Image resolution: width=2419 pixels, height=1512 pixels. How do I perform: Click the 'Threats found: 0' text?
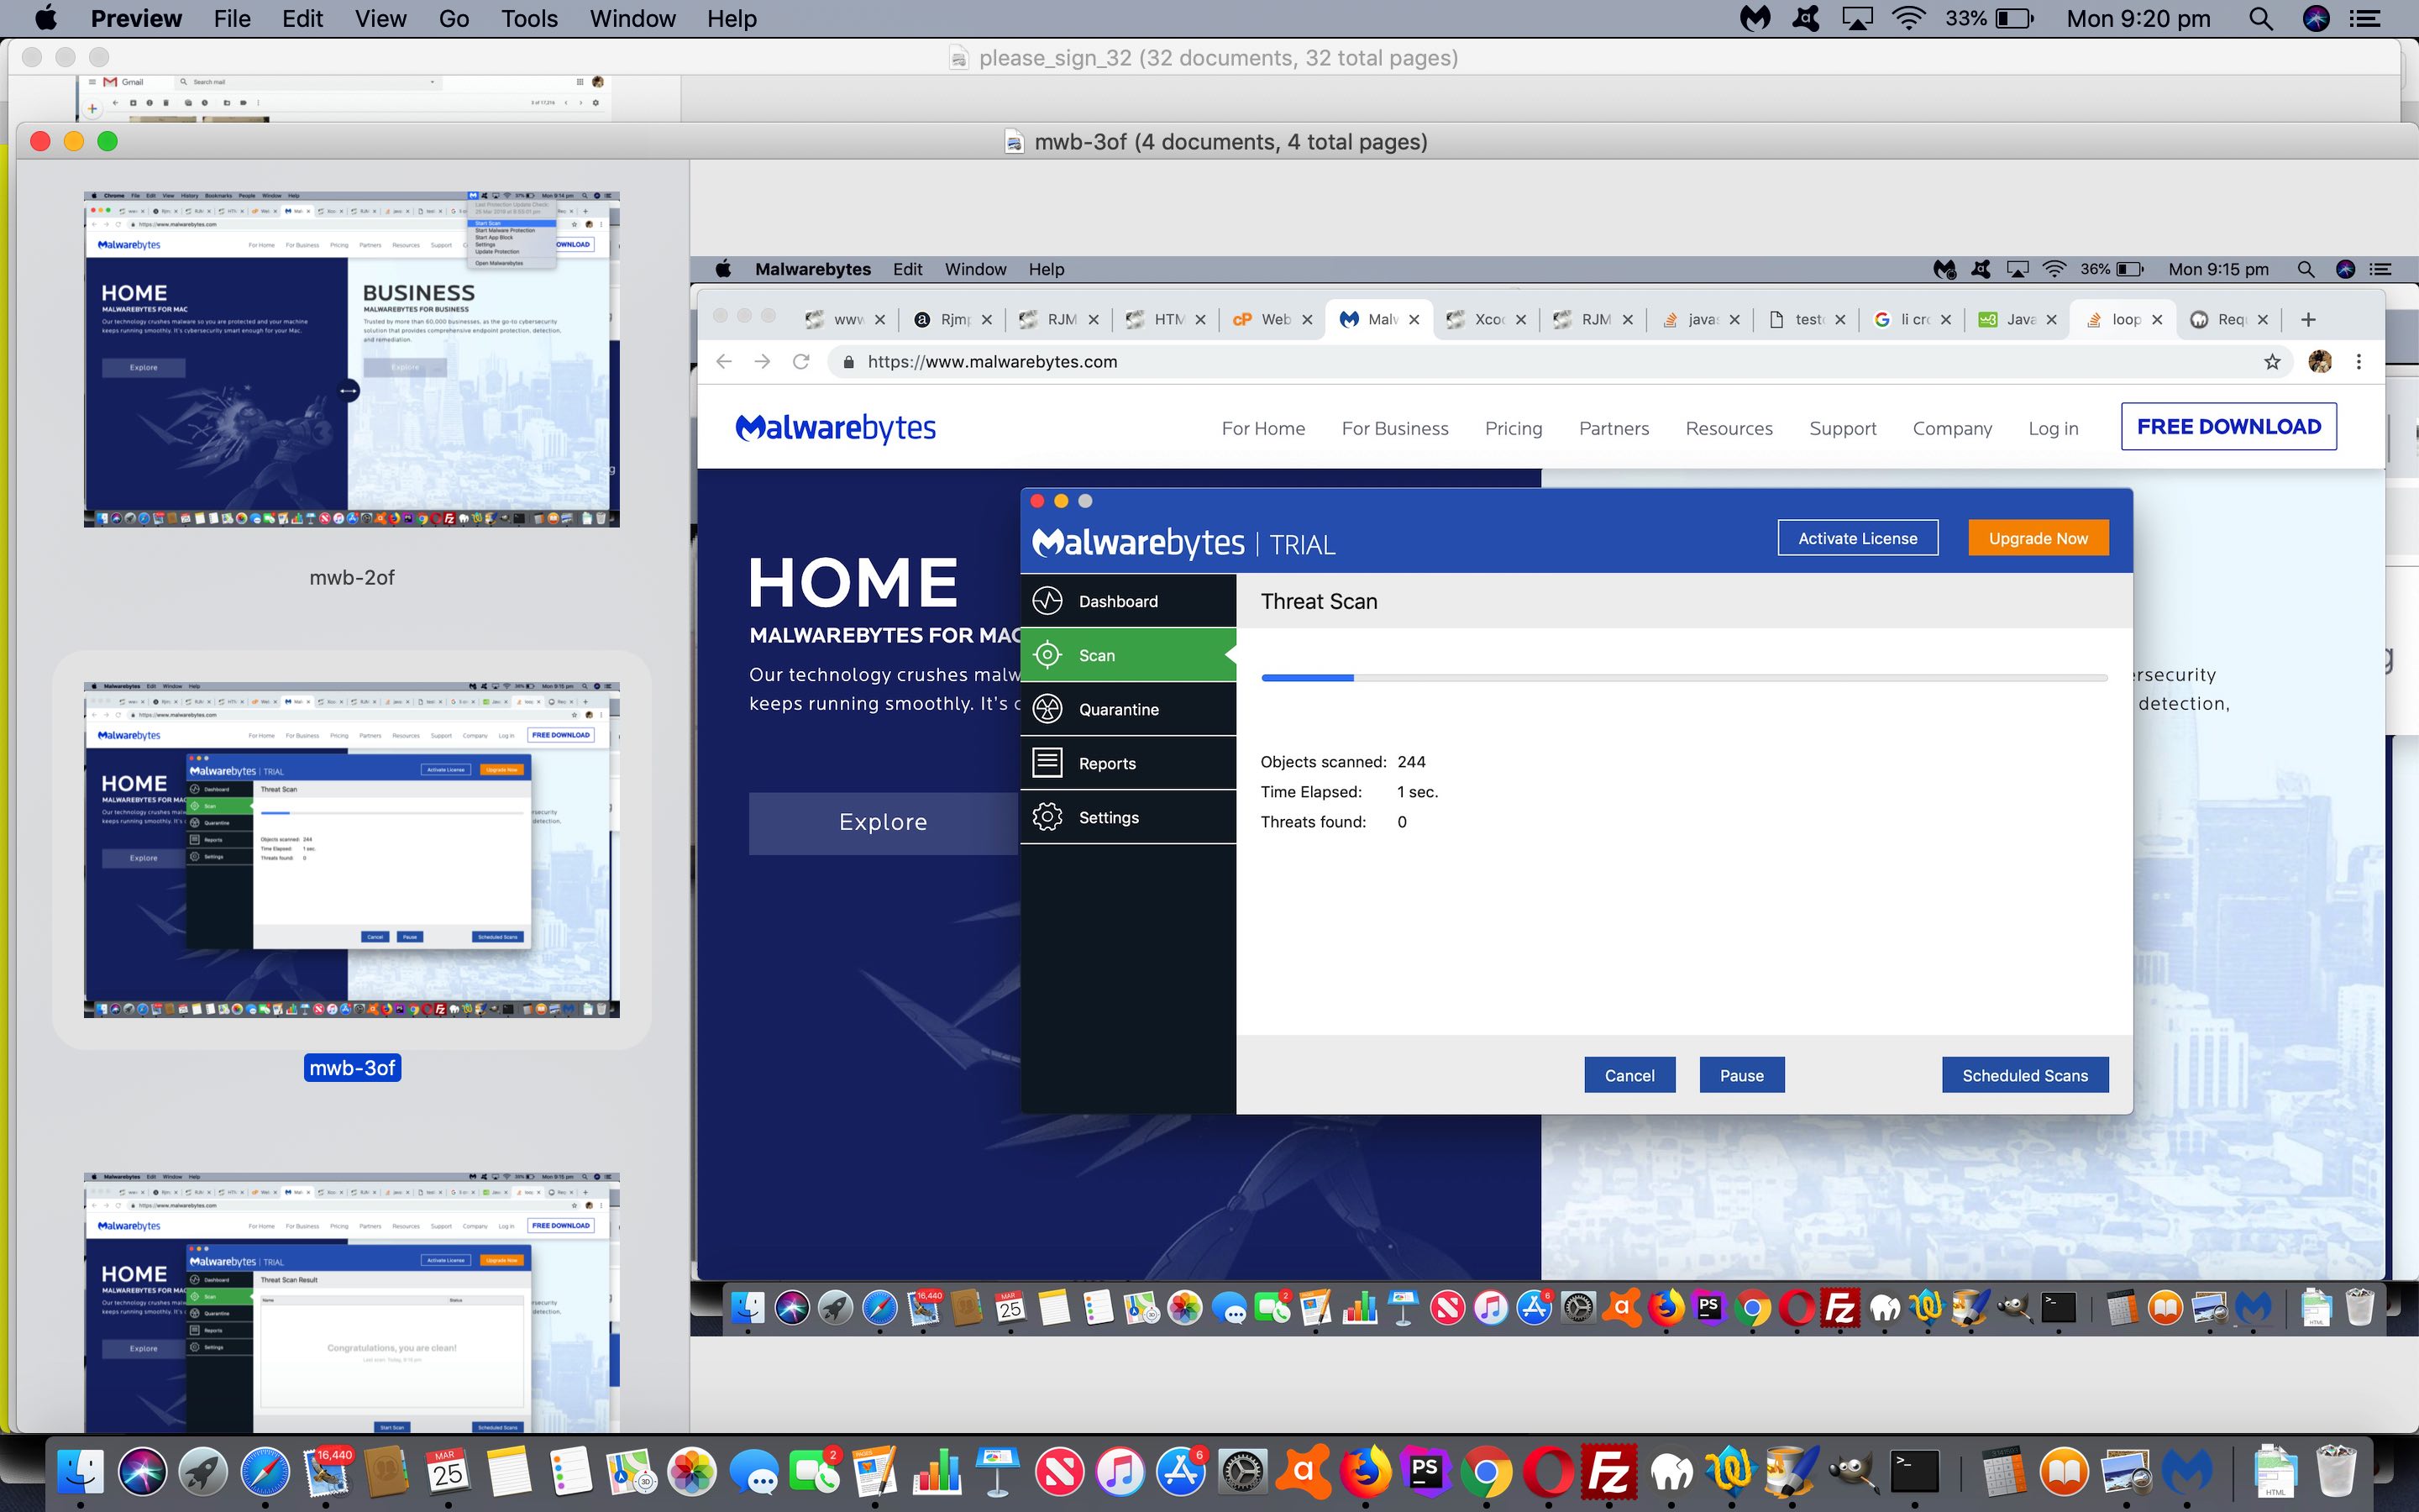[1334, 822]
